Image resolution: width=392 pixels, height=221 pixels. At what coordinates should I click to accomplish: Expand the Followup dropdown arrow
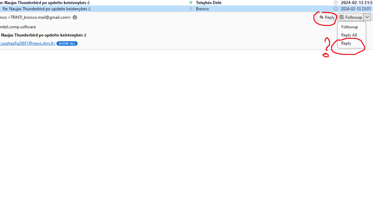point(367,17)
